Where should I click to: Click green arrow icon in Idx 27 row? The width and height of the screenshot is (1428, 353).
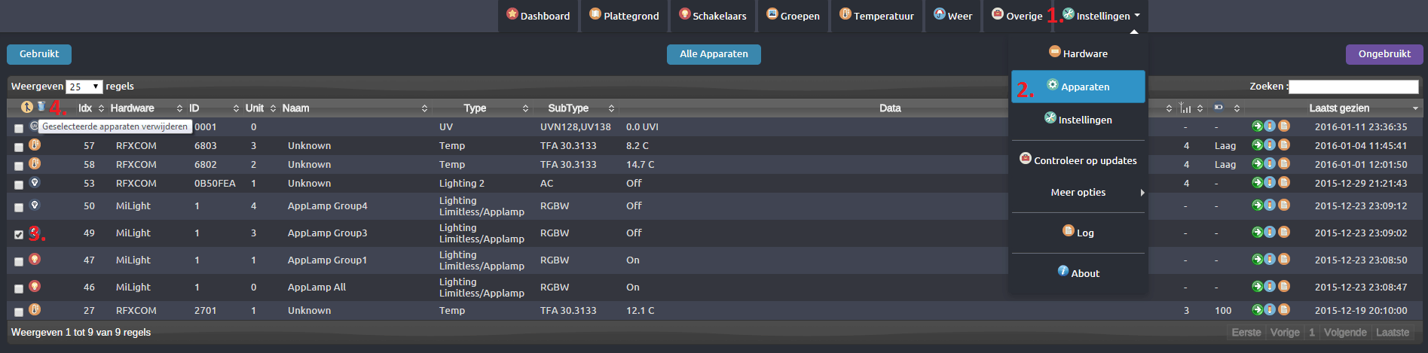1257,309
